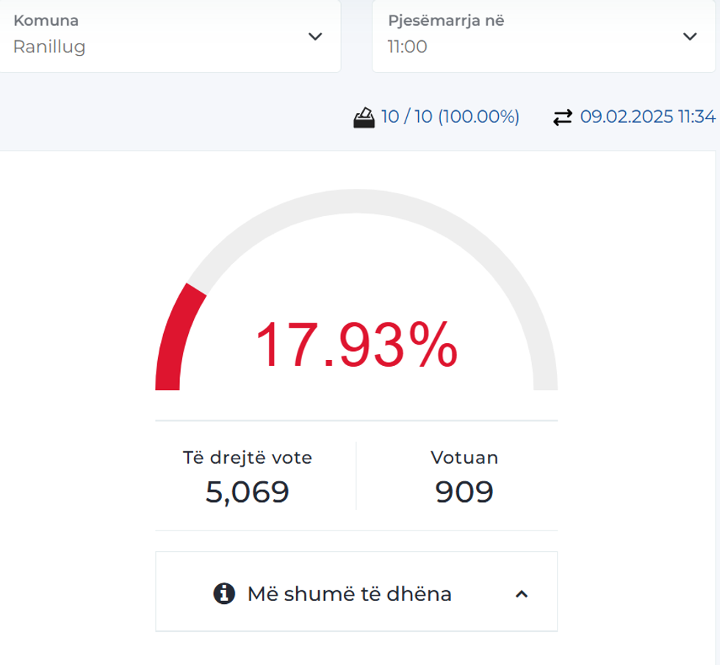The image size is (720, 665).
Task: Collapse the details using the up chevron
Action: click(522, 594)
